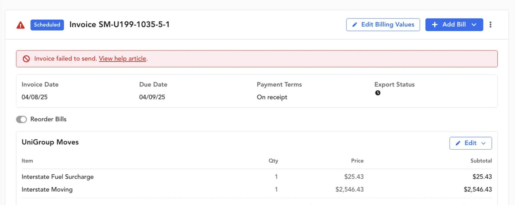Click the UniGroup Moves section heading
Image resolution: width=515 pixels, height=205 pixels.
[50, 142]
